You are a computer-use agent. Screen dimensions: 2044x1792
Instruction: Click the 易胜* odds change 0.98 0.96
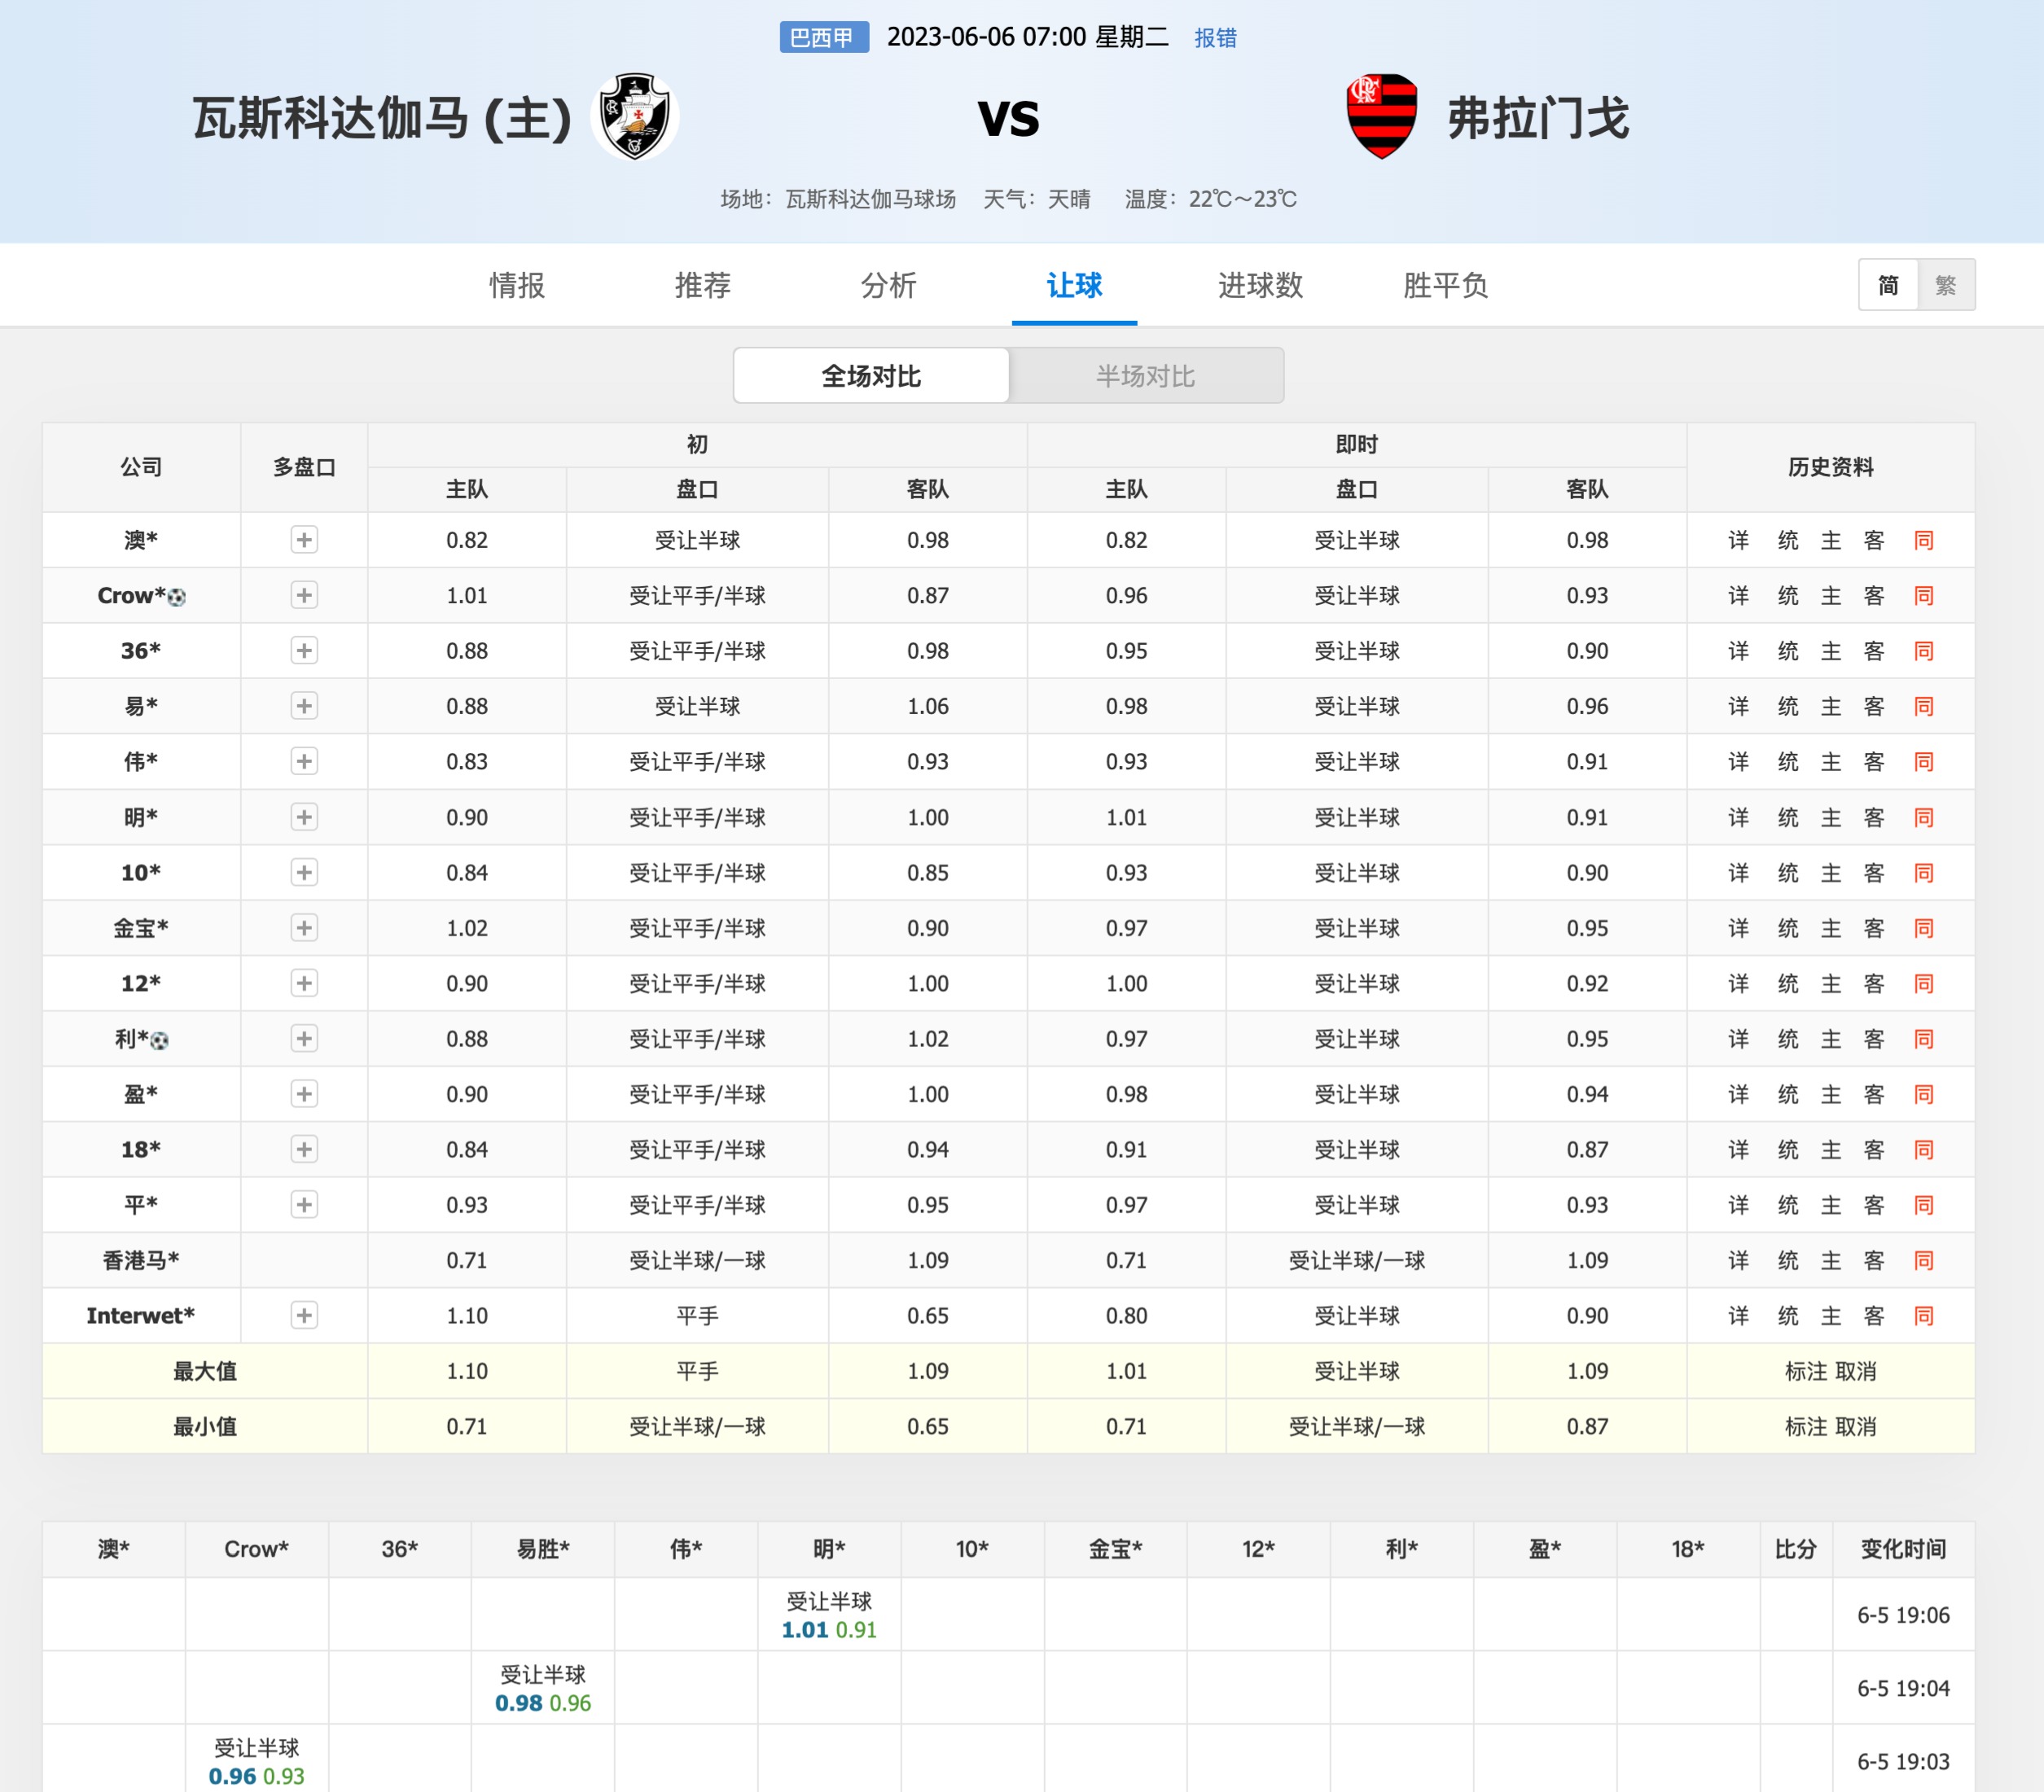click(x=543, y=1702)
